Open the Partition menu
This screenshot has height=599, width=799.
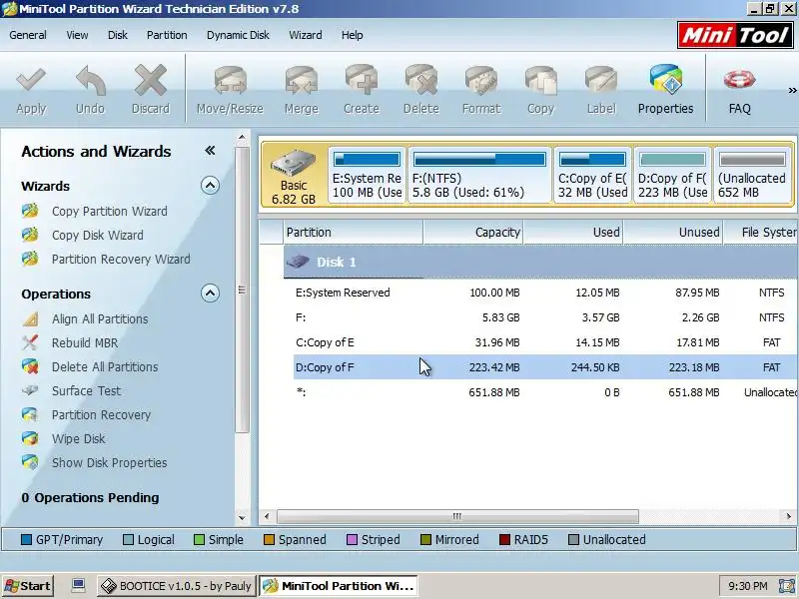pyautogui.click(x=167, y=35)
